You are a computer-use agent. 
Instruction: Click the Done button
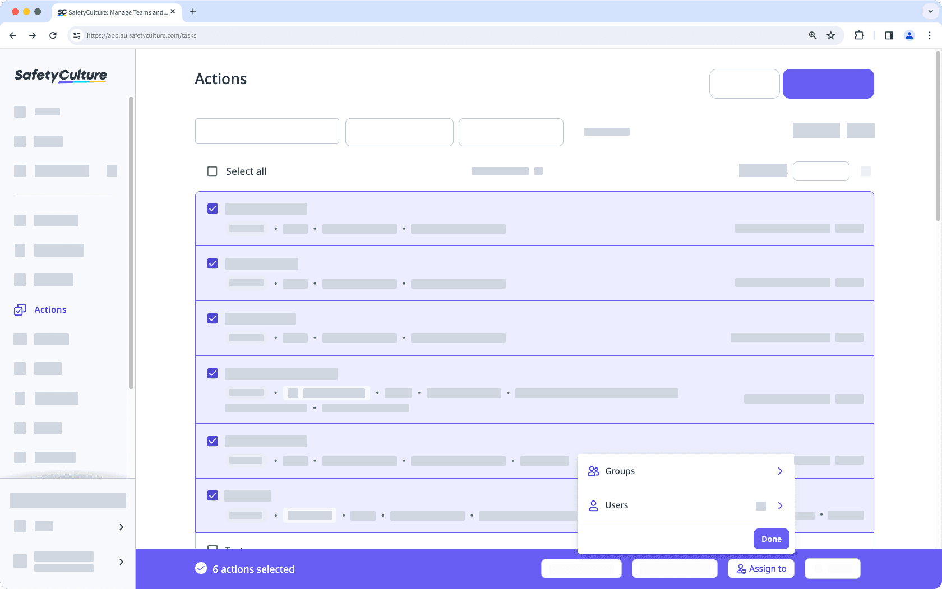(771, 539)
